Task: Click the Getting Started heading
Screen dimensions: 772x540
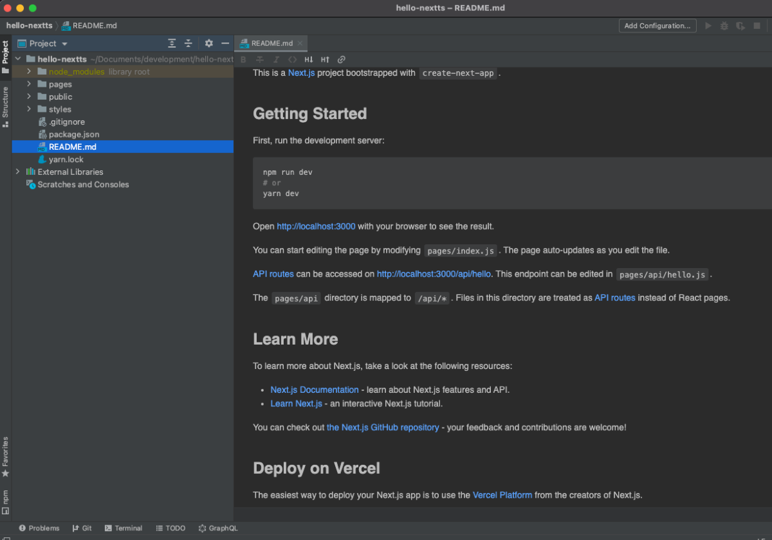Action: [310, 114]
